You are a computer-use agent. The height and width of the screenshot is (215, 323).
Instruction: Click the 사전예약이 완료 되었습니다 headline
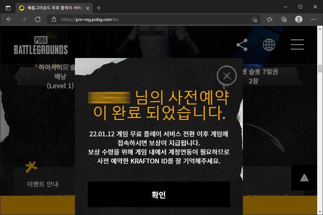click(x=159, y=105)
